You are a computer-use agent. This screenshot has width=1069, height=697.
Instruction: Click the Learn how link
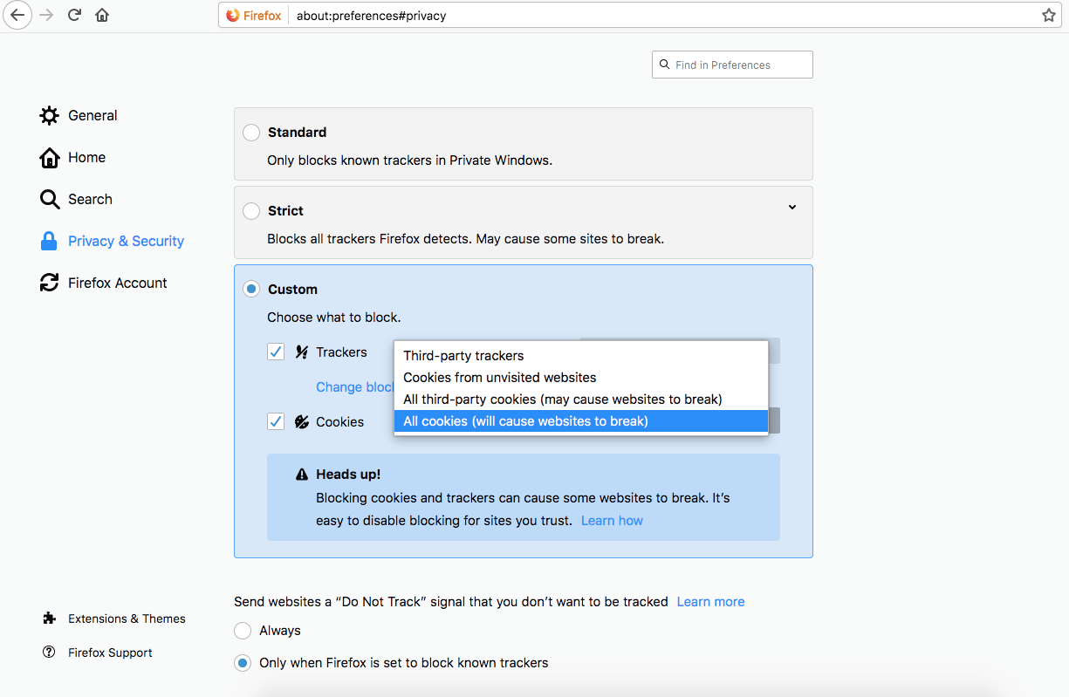tap(612, 520)
